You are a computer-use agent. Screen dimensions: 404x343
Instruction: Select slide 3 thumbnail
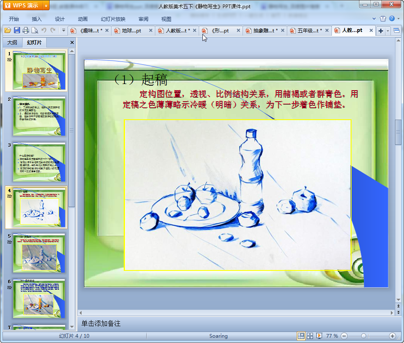[x=39, y=162]
